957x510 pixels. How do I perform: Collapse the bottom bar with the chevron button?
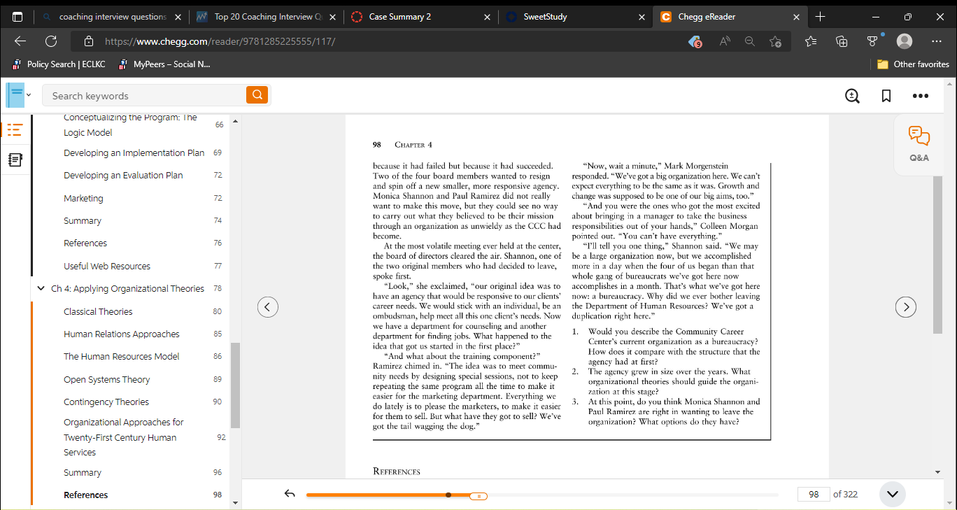[x=893, y=494]
